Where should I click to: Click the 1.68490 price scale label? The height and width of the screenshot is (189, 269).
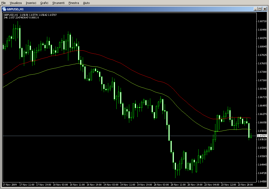tap(262, 30)
